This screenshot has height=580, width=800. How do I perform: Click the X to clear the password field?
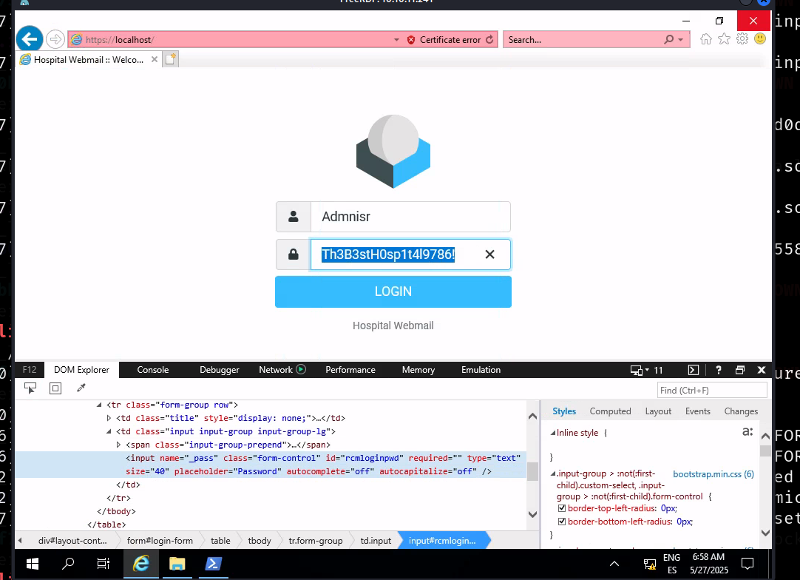(x=489, y=254)
